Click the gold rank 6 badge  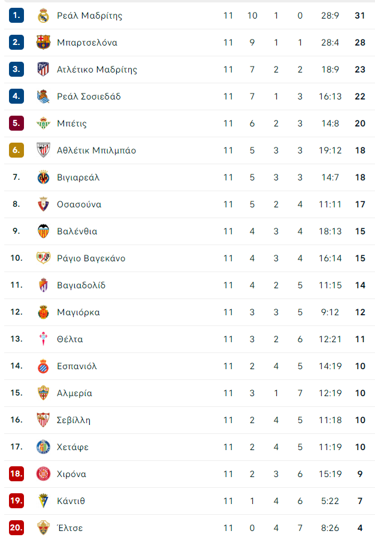[x=17, y=150]
